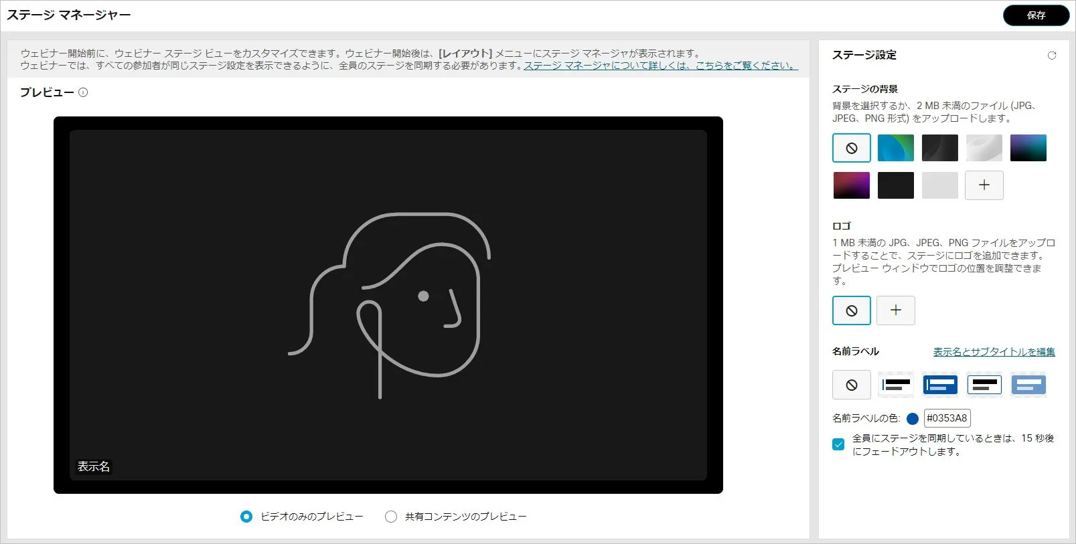Select the no-logo option icon
Screen dimensions: 1076x544
[851, 310]
